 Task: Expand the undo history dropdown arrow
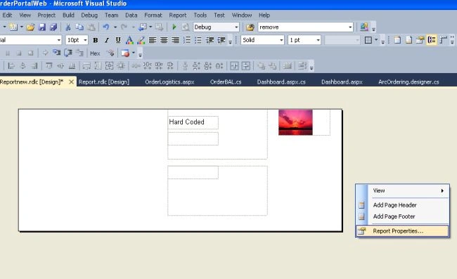pyautogui.click(x=115, y=27)
